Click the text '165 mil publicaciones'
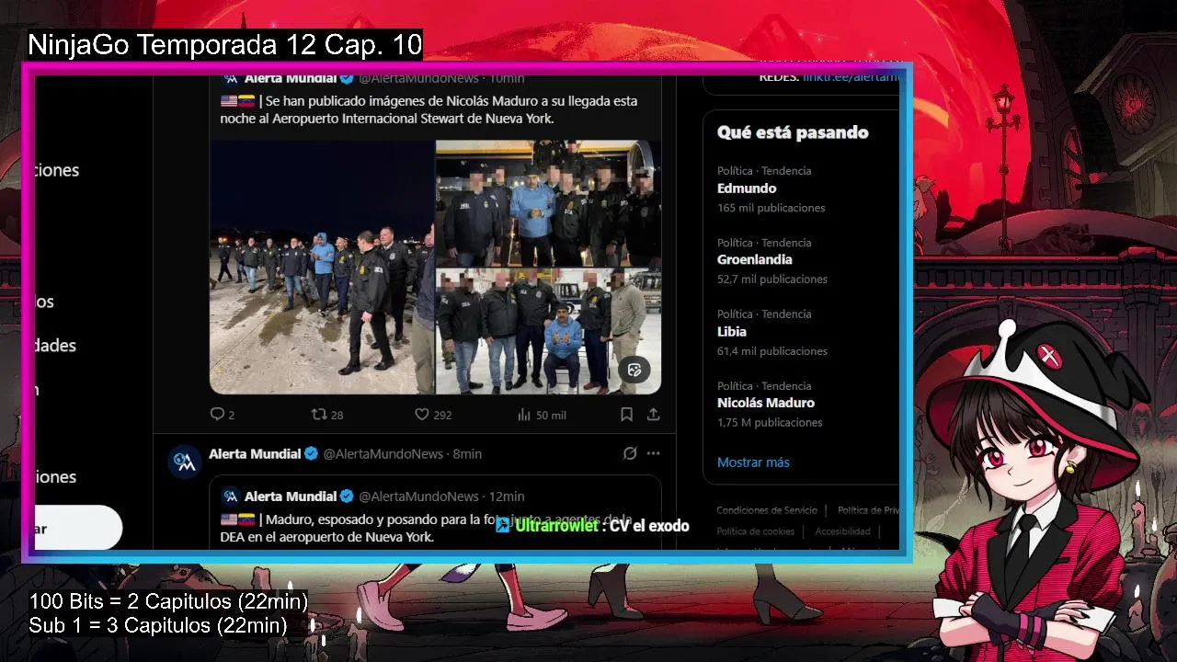 (x=771, y=208)
